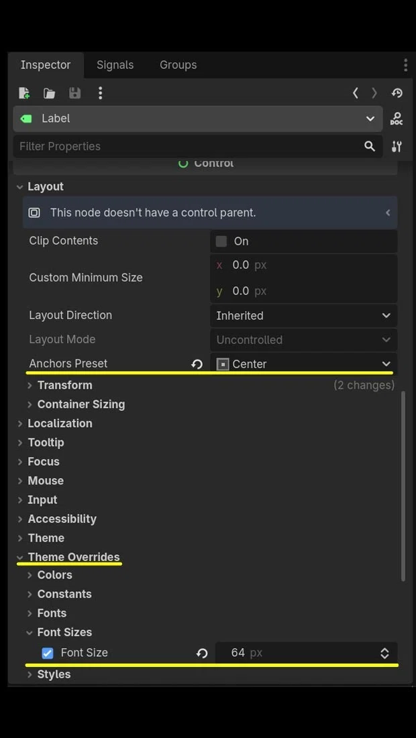Open the Label object selector dropdown
This screenshot has height=738, width=416.
coord(198,119)
